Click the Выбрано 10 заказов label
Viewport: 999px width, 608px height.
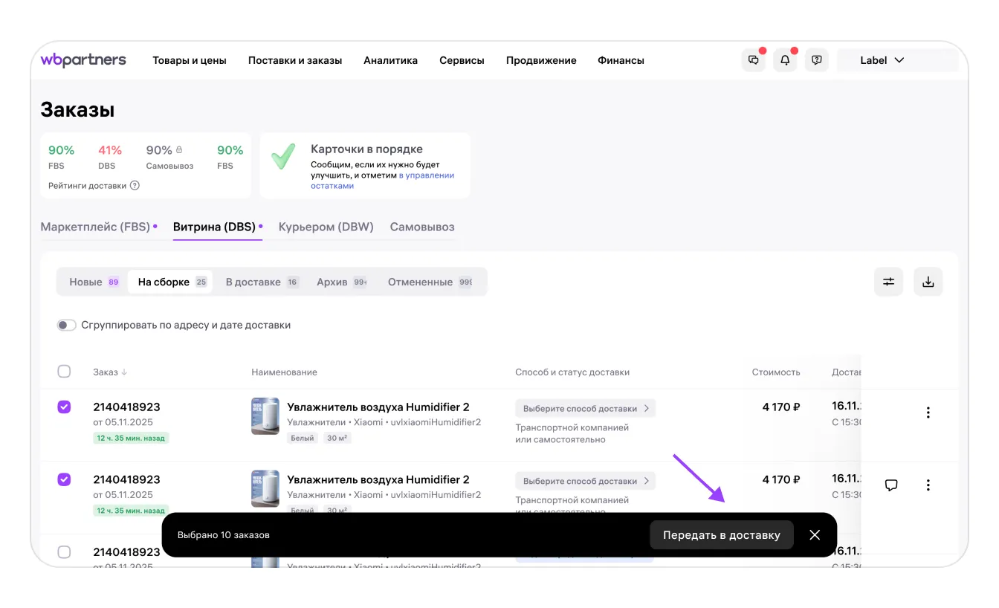pyautogui.click(x=224, y=535)
